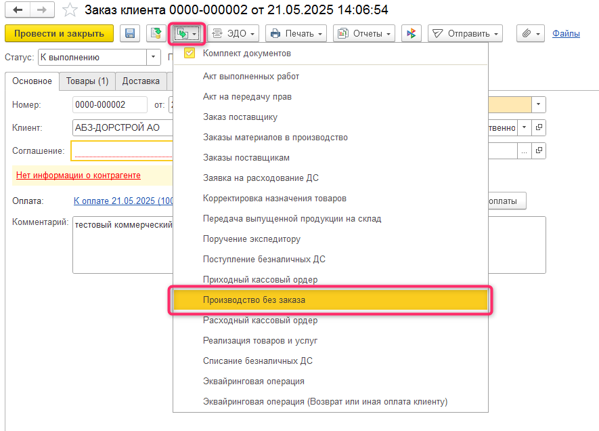Click into the Номер input field
Image resolution: width=599 pixels, height=431 pixels.
(109, 104)
